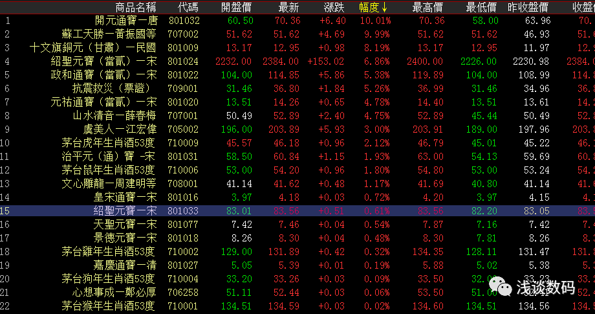Click code 708001
Image resolution: width=595 pixels, height=314 pixels.
pos(183,184)
